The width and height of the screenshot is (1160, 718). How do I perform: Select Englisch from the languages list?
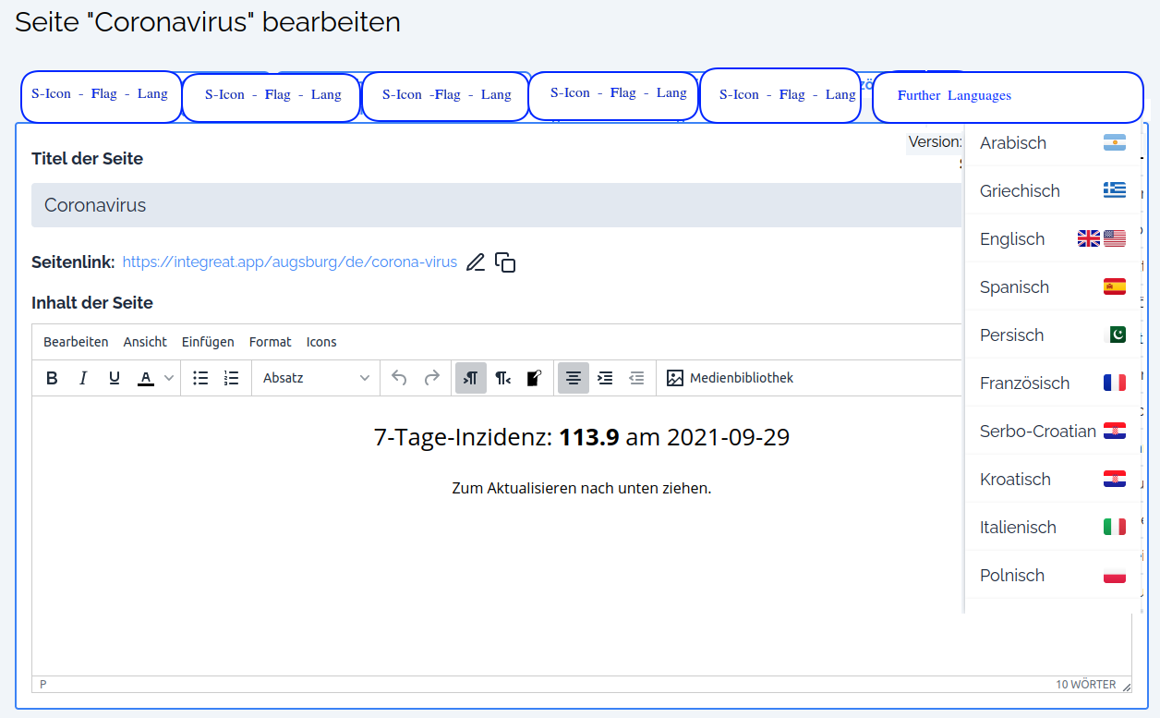pos(1012,238)
